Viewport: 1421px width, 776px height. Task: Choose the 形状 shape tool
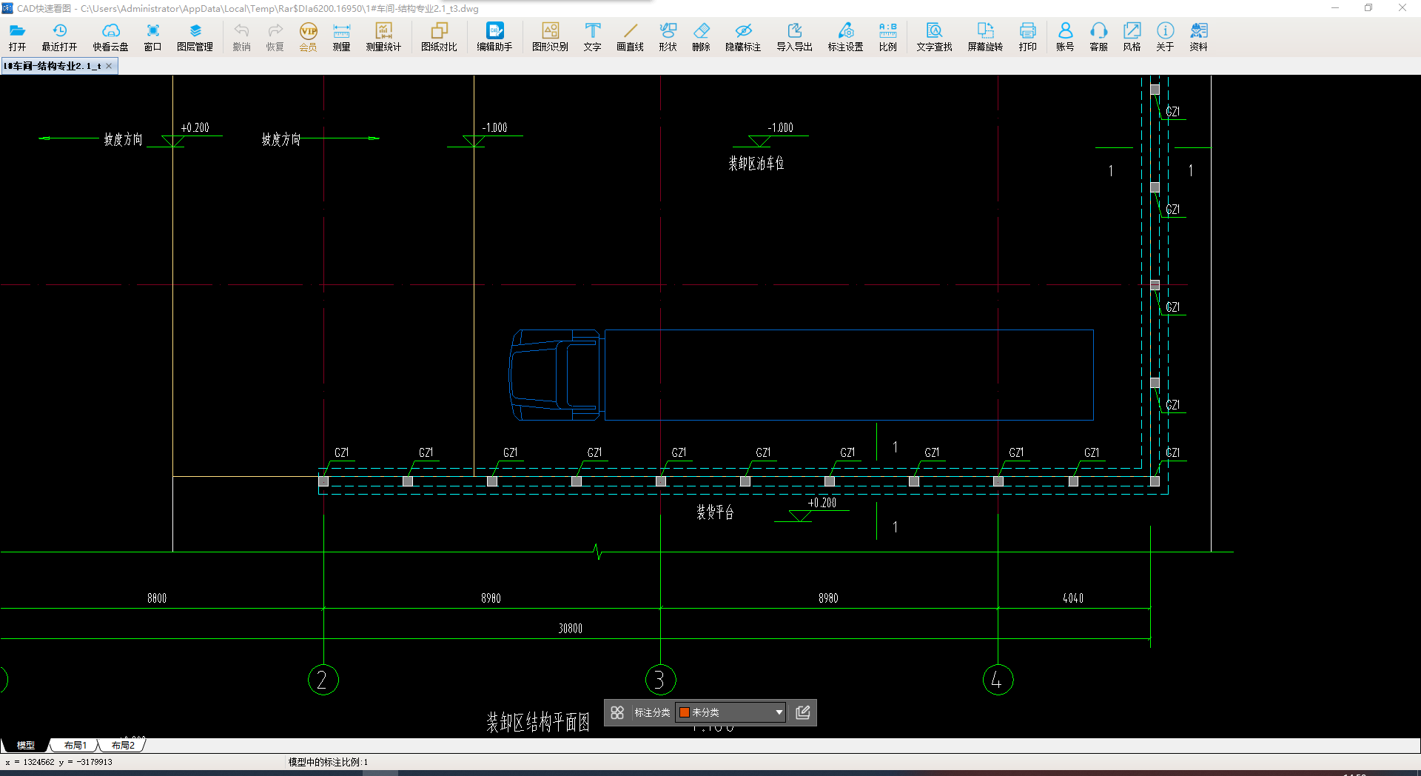pyautogui.click(x=668, y=37)
